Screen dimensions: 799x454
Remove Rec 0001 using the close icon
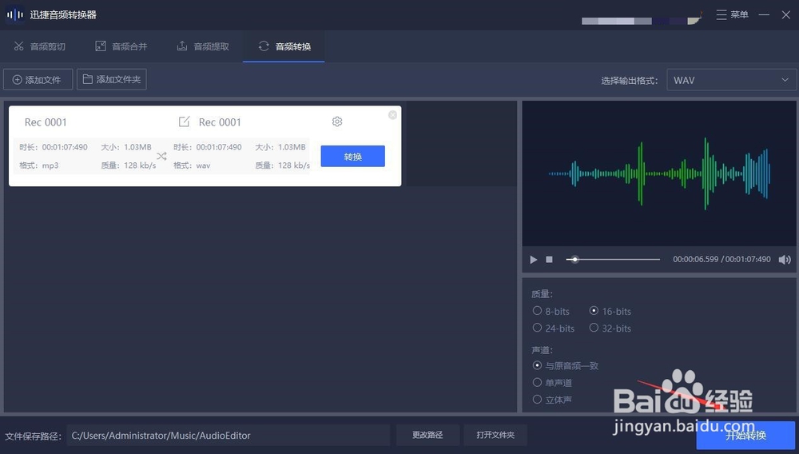coord(392,115)
